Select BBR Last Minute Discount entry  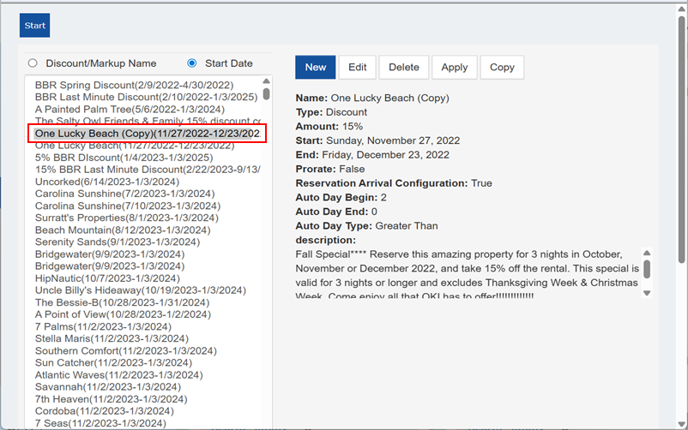tap(146, 98)
